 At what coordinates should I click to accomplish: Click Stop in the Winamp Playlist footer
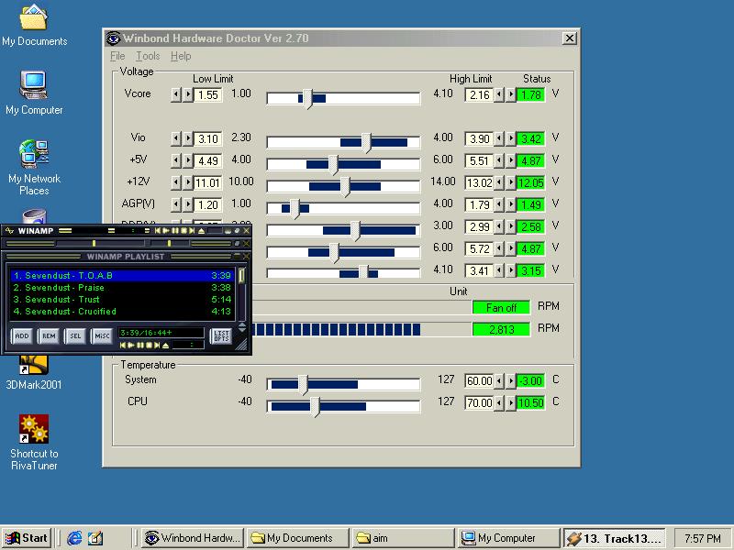click(x=149, y=346)
